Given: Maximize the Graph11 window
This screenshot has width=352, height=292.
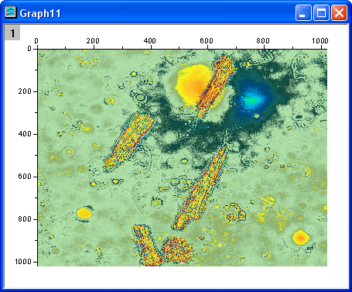Looking at the screenshot, I should click(321, 12).
